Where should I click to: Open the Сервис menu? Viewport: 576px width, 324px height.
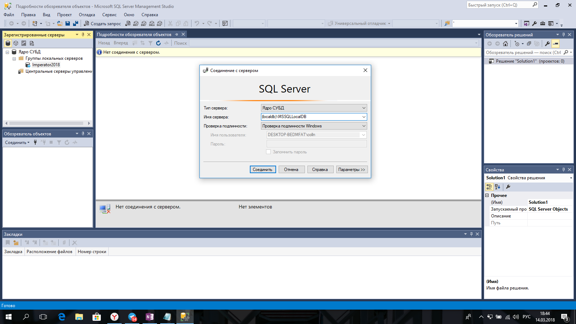pyautogui.click(x=109, y=15)
